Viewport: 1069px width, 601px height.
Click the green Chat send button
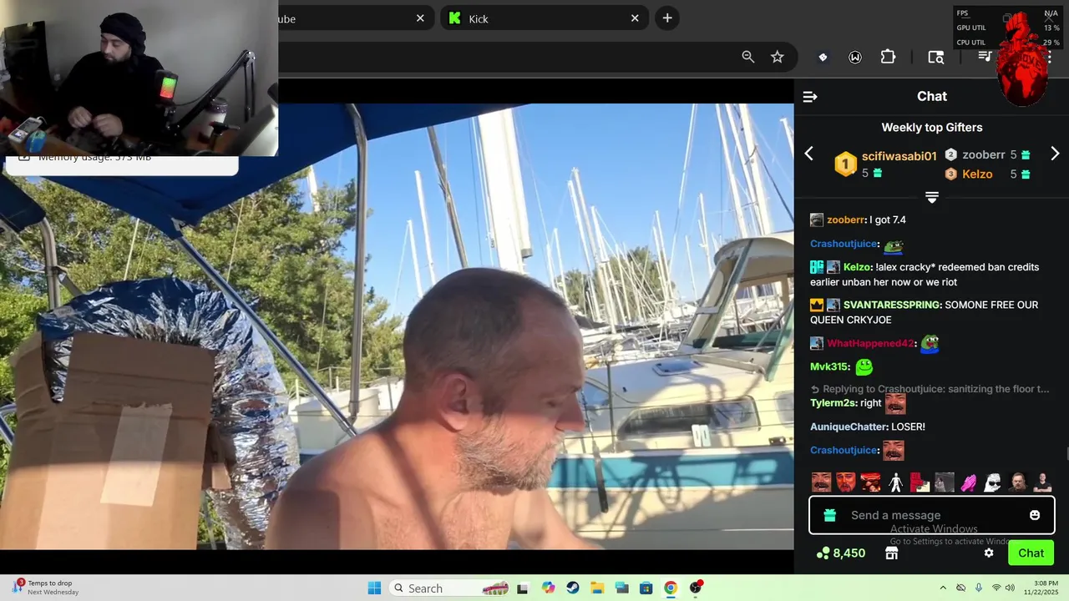(1031, 553)
